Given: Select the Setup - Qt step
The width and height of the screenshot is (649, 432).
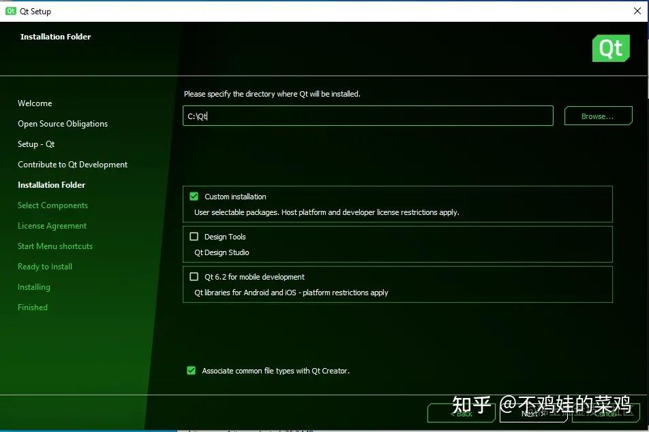Looking at the screenshot, I should point(36,144).
